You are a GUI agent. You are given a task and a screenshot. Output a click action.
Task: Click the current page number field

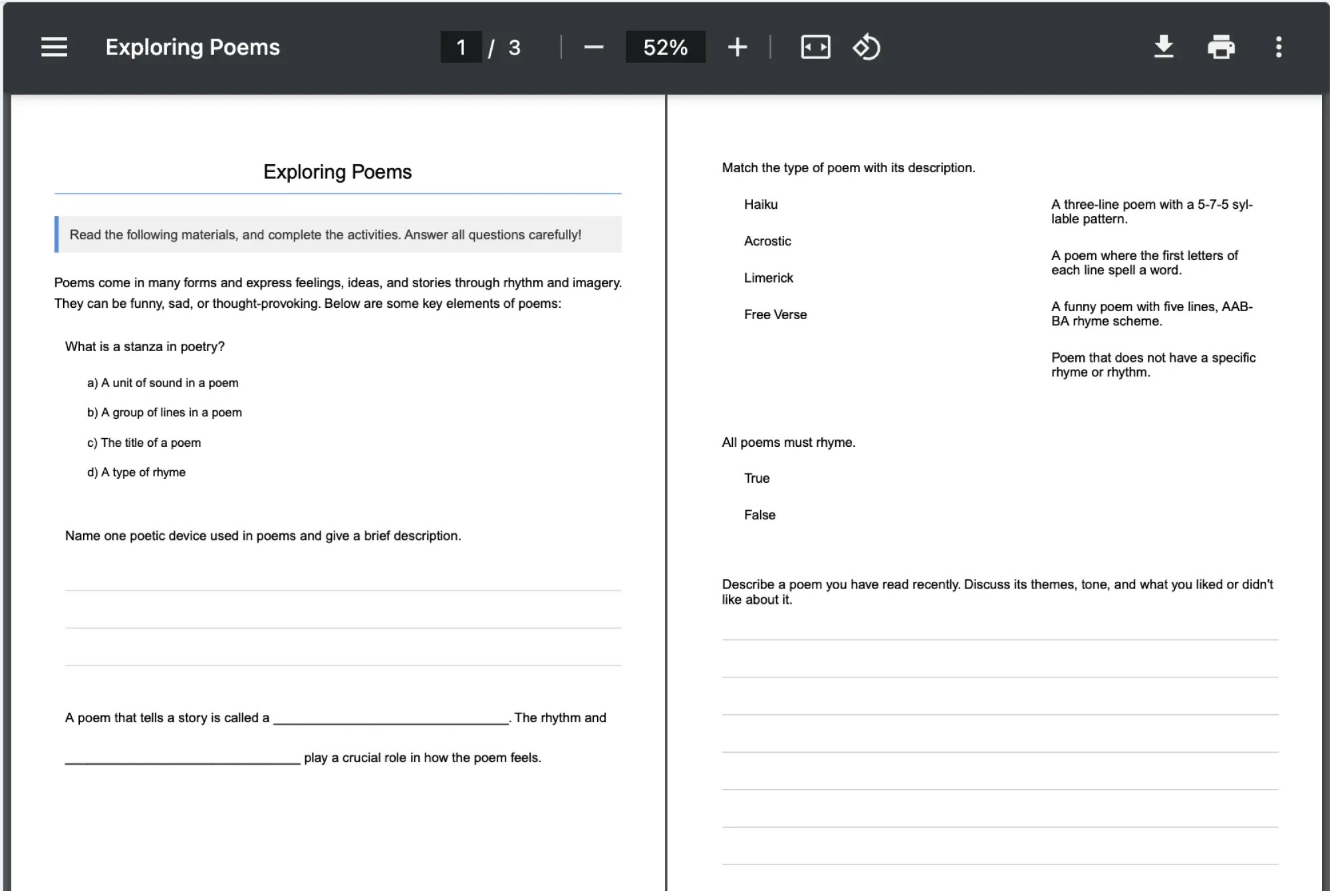[x=461, y=47]
